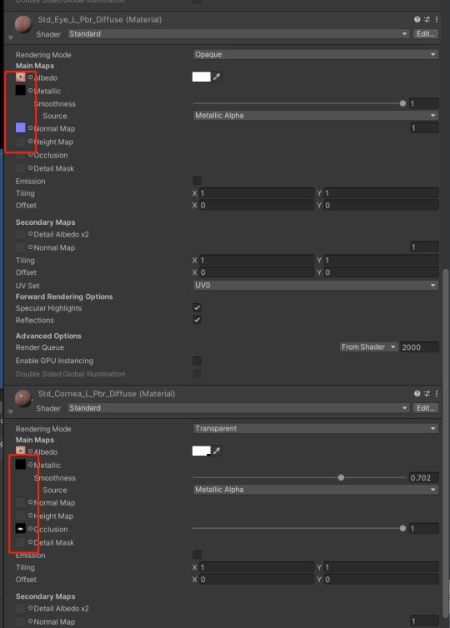This screenshot has height=628, width=450.
Task: Adjust the Cornea Occlusion strength slider
Action: (x=299, y=528)
